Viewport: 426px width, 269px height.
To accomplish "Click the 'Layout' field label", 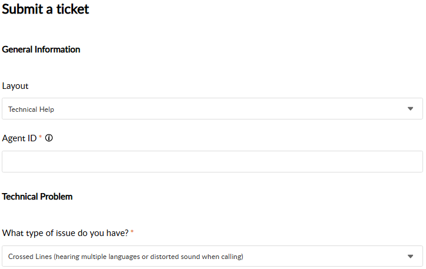I will (x=15, y=86).
